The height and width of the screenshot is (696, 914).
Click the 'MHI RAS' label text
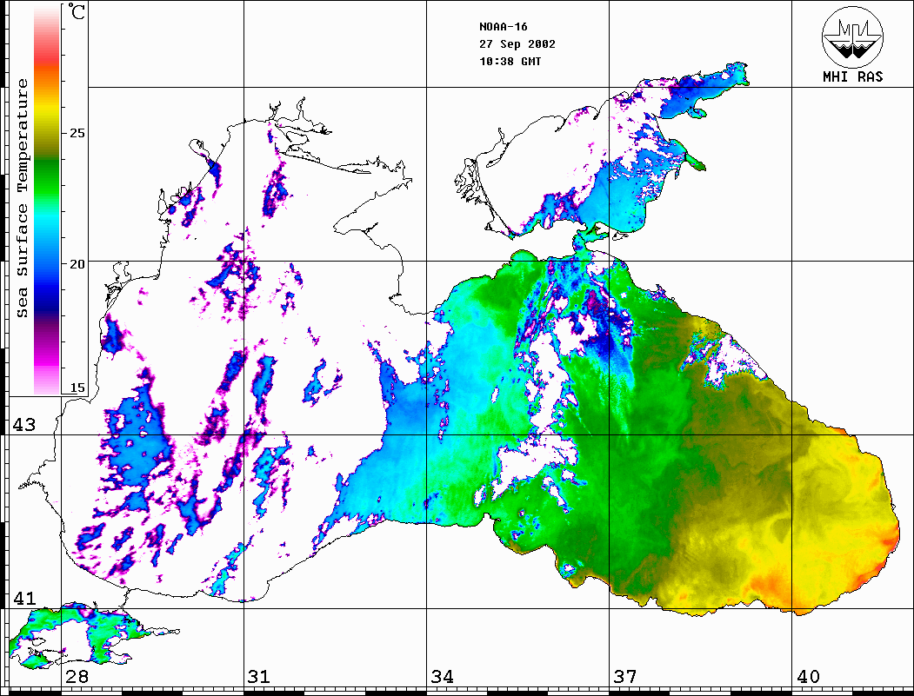tap(853, 76)
